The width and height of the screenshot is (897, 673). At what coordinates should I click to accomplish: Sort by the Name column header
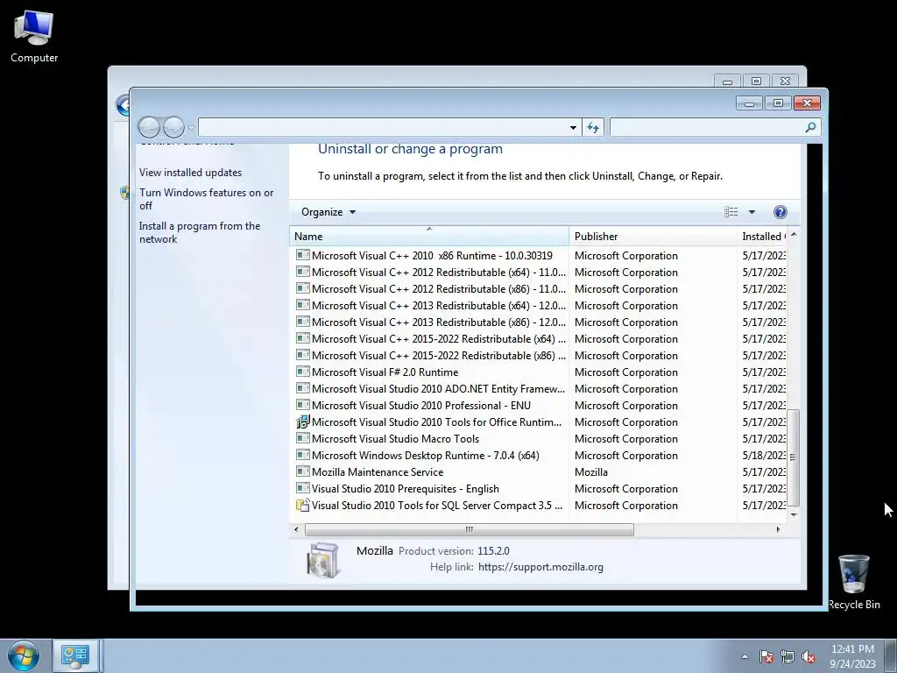point(429,237)
